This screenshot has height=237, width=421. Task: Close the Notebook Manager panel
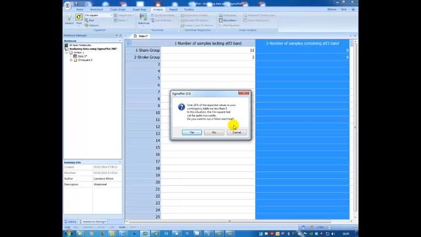(120, 36)
